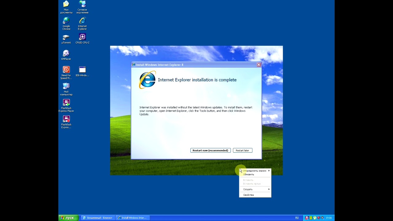Expand the Создать submenu arrow
Viewport: 393px width, 221px height.
pos(269,189)
